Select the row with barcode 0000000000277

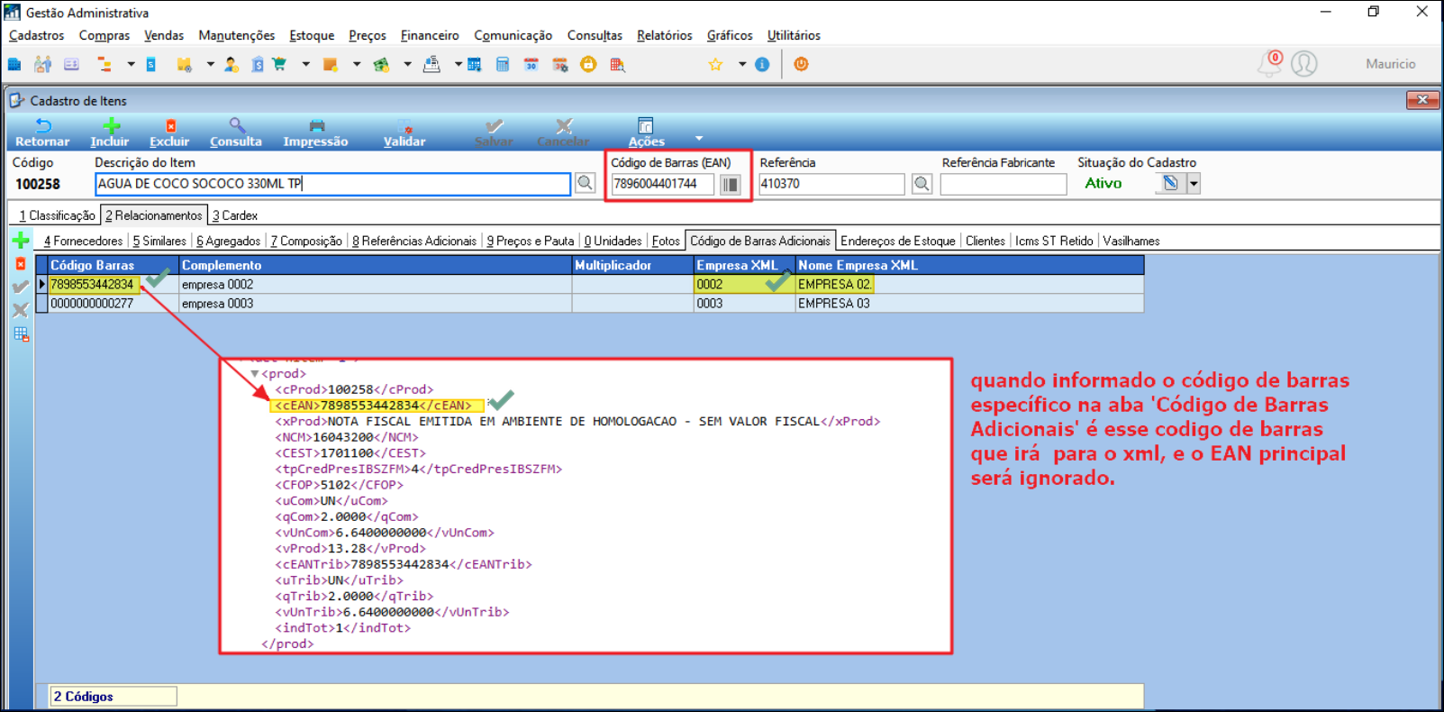[92, 304]
